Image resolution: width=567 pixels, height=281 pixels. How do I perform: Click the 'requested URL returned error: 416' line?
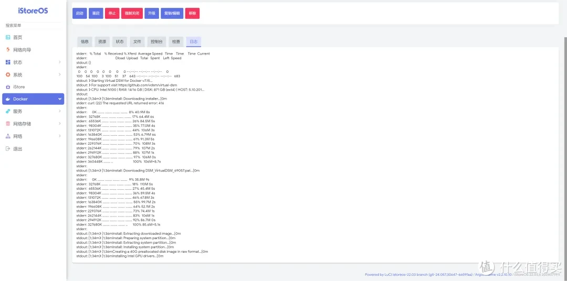(x=120, y=103)
